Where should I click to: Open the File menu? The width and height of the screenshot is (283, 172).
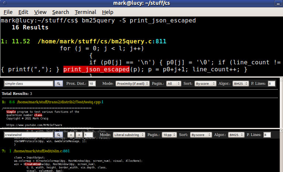pyautogui.click(x=8, y=12)
